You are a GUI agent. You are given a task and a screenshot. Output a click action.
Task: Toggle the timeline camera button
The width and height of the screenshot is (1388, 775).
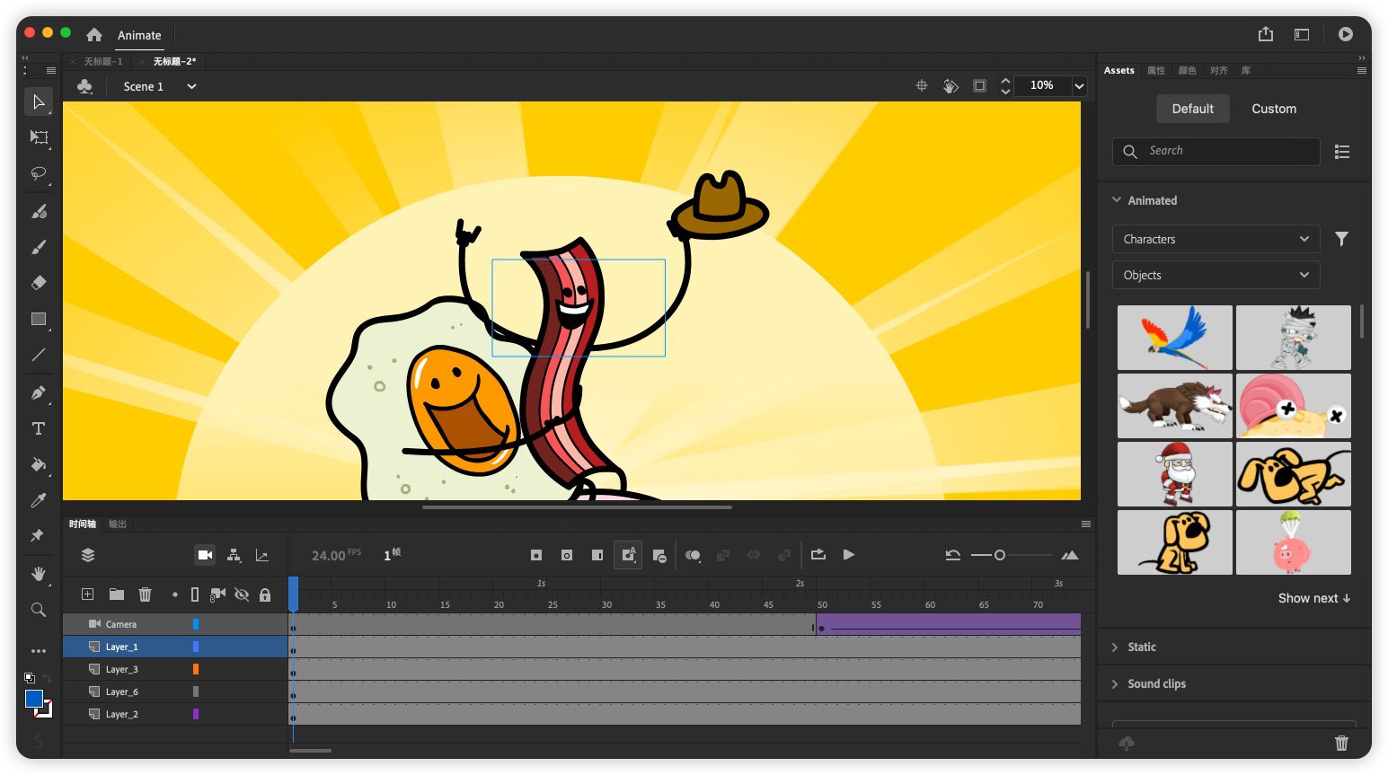pos(205,555)
